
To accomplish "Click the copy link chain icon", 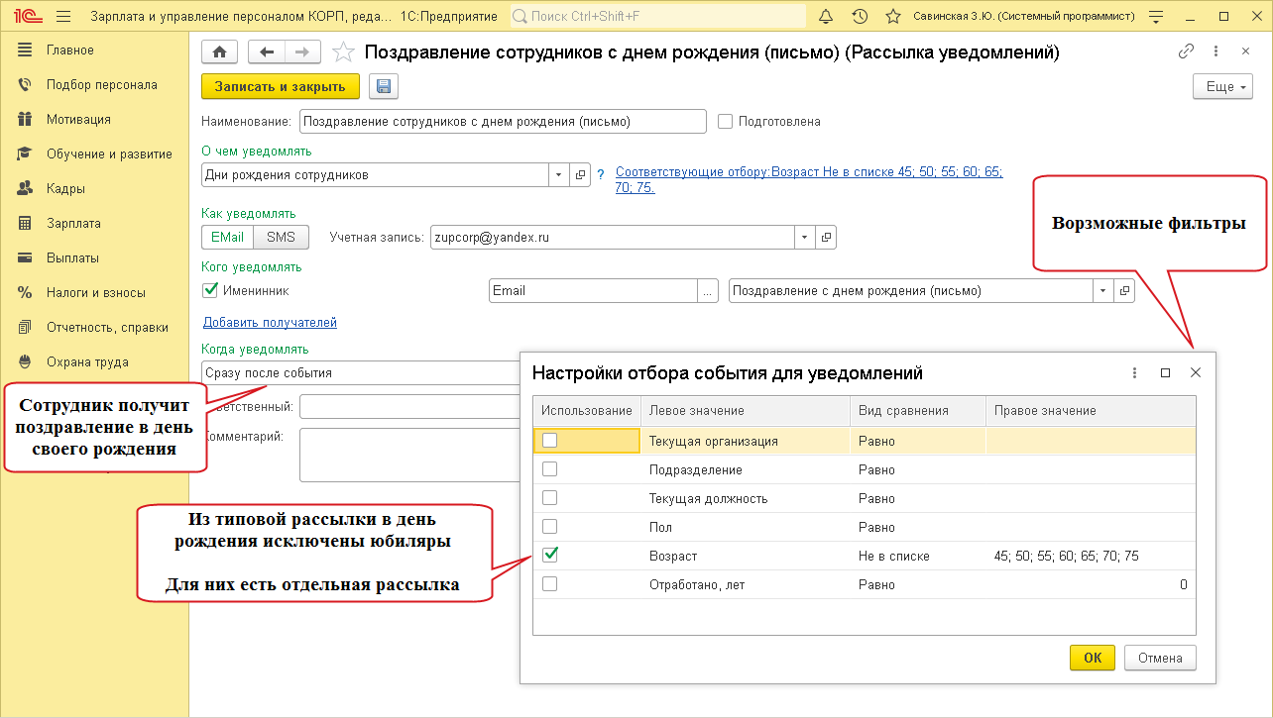I will pos(1186,52).
